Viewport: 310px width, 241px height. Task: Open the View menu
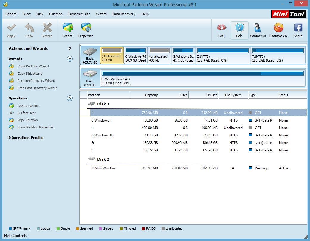click(x=27, y=14)
